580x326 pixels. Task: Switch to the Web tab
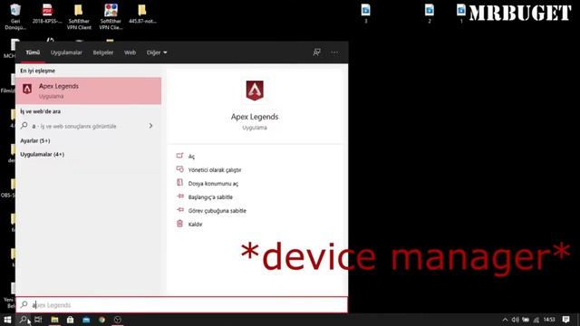[130, 53]
